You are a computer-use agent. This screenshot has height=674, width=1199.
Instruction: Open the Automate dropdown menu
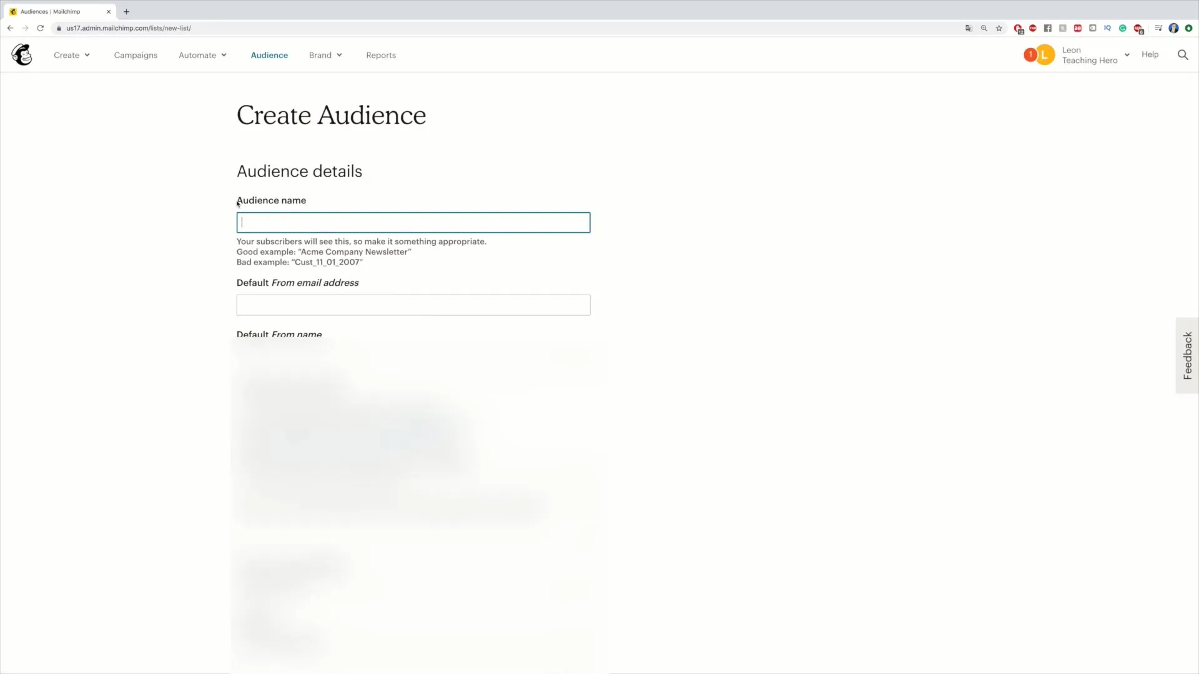coord(202,55)
